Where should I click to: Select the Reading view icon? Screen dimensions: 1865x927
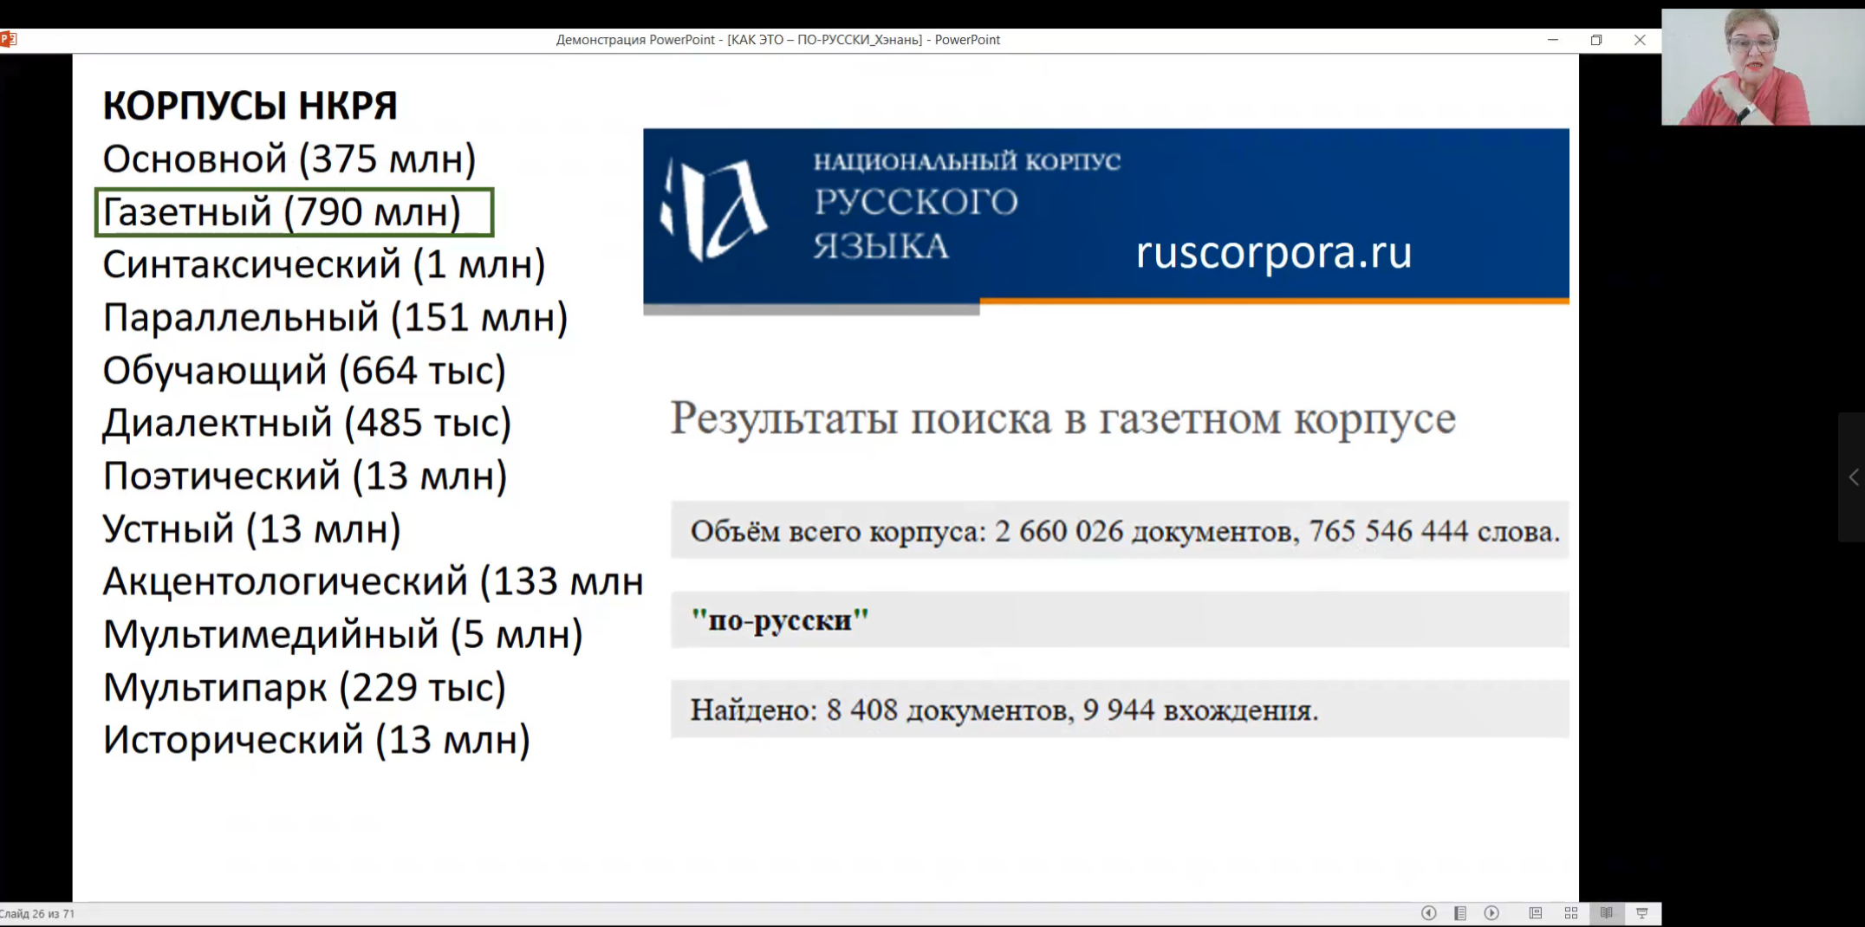[x=1607, y=913]
